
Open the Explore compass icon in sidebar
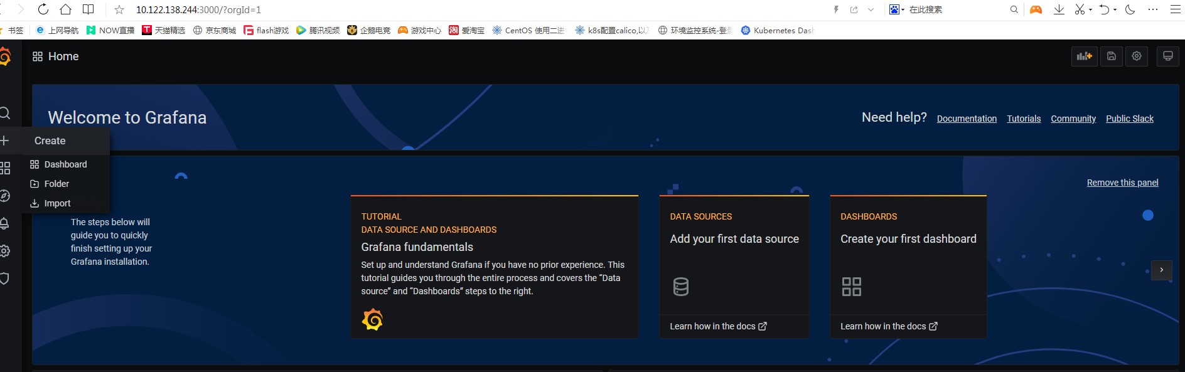click(4, 196)
